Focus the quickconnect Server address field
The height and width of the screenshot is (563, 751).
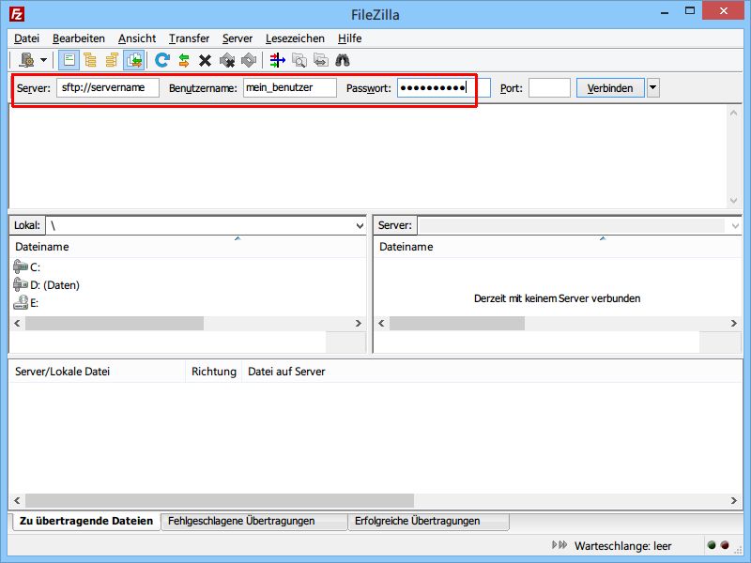coord(108,88)
